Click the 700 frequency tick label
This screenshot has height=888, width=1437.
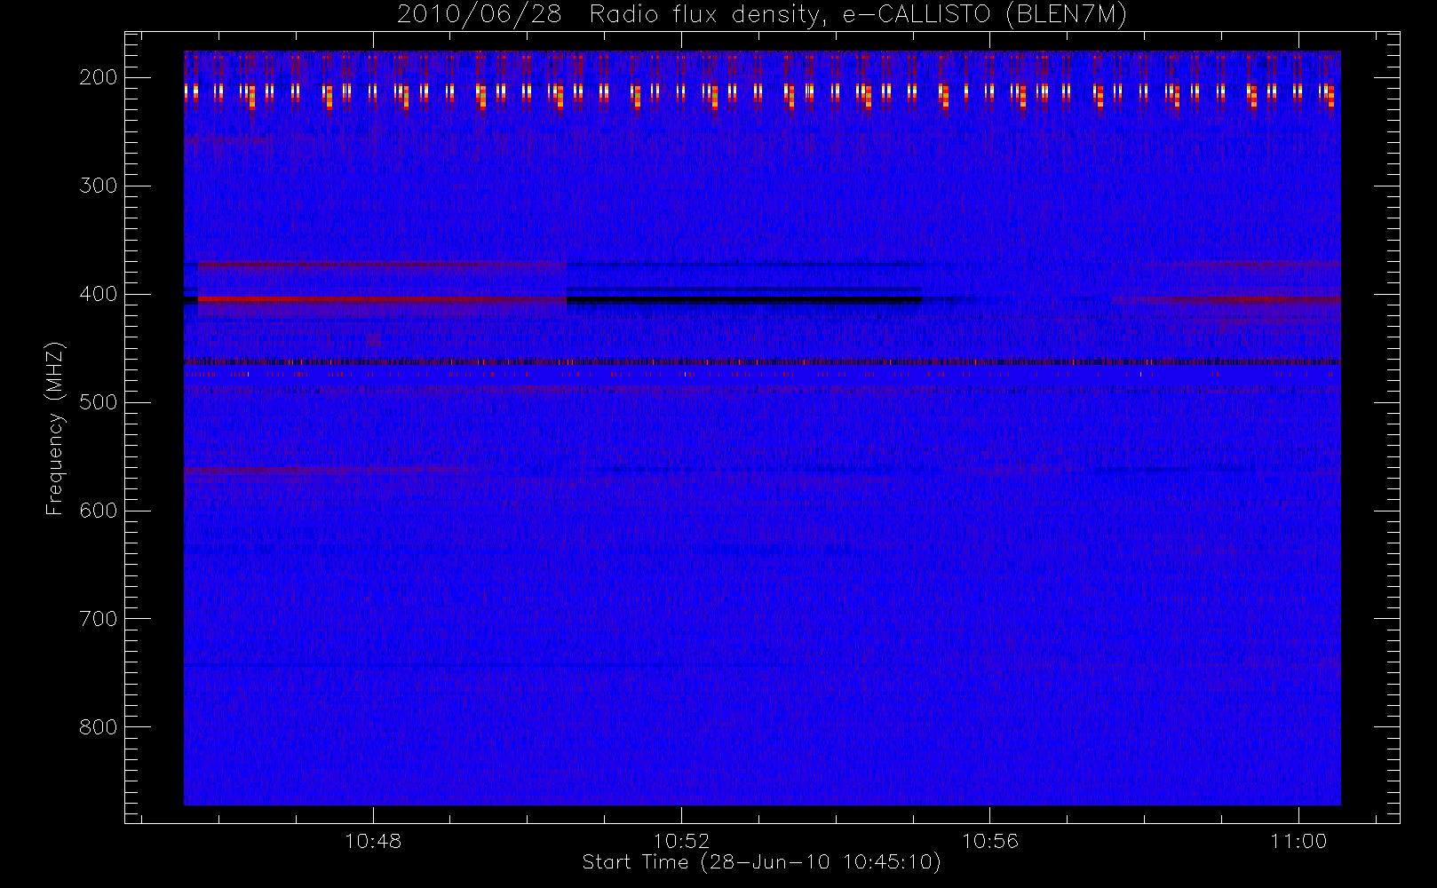pos(99,619)
